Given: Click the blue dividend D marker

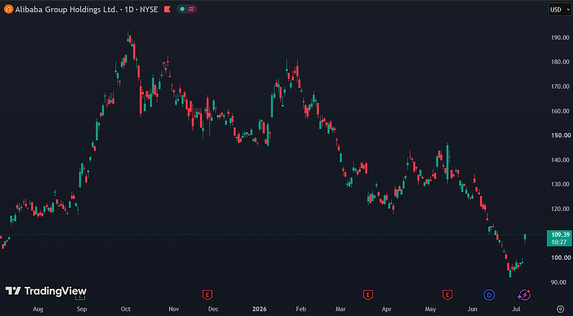Looking at the screenshot, I should (x=489, y=294).
